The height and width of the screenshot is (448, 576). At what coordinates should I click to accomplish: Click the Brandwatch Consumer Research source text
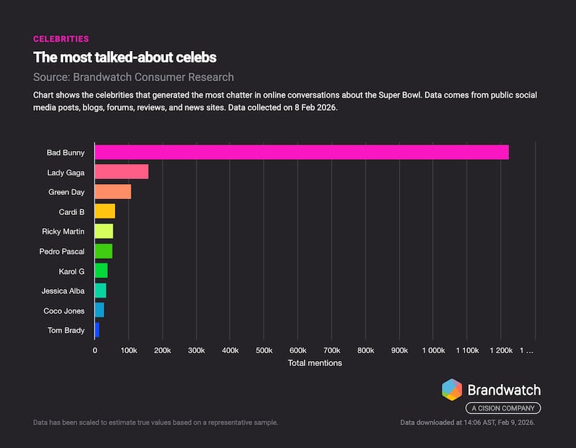[x=133, y=77]
